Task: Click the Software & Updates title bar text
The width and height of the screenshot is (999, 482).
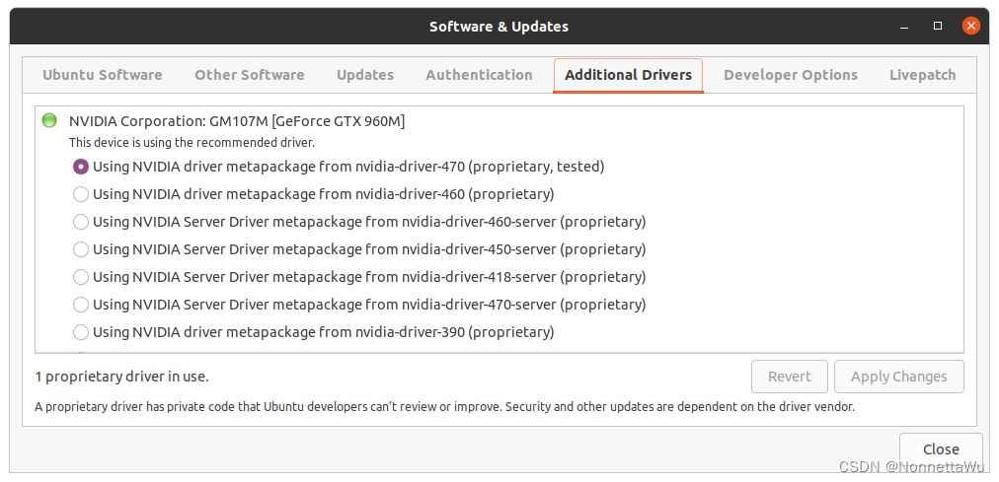Action: click(499, 27)
